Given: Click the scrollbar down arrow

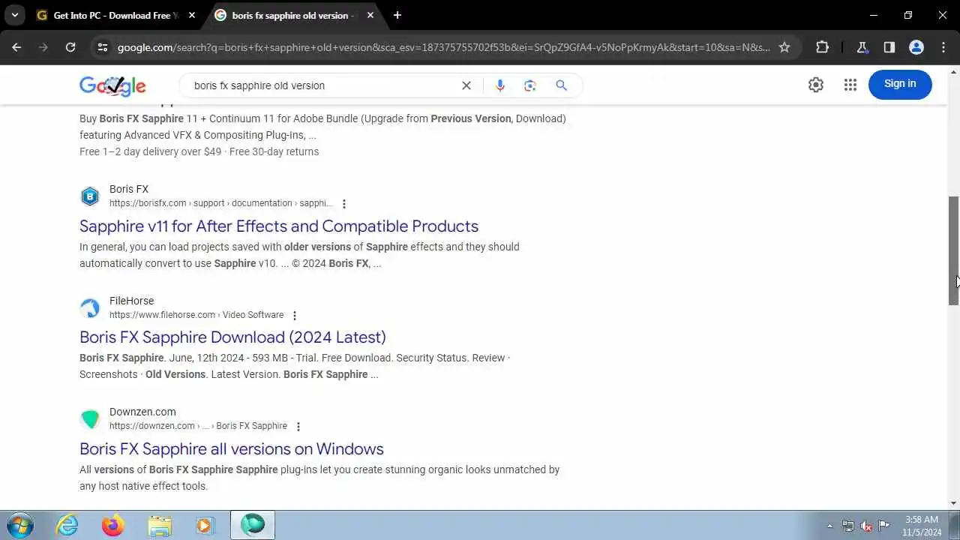Looking at the screenshot, I should [x=953, y=503].
